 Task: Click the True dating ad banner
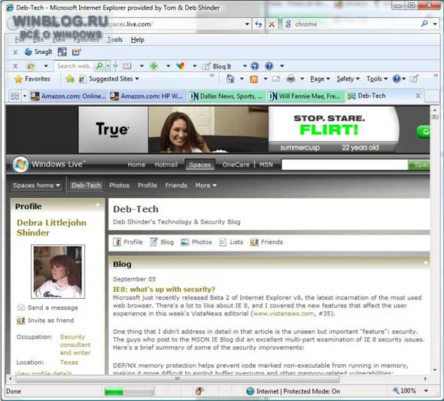[x=217, y=129]
